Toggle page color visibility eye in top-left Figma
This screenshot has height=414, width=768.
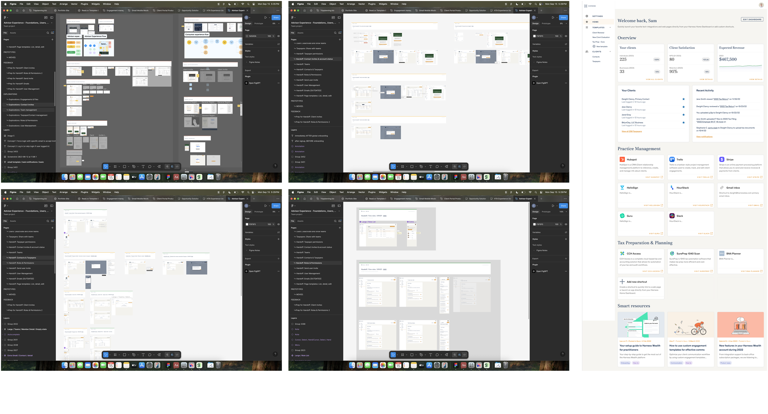coord(278,36)
